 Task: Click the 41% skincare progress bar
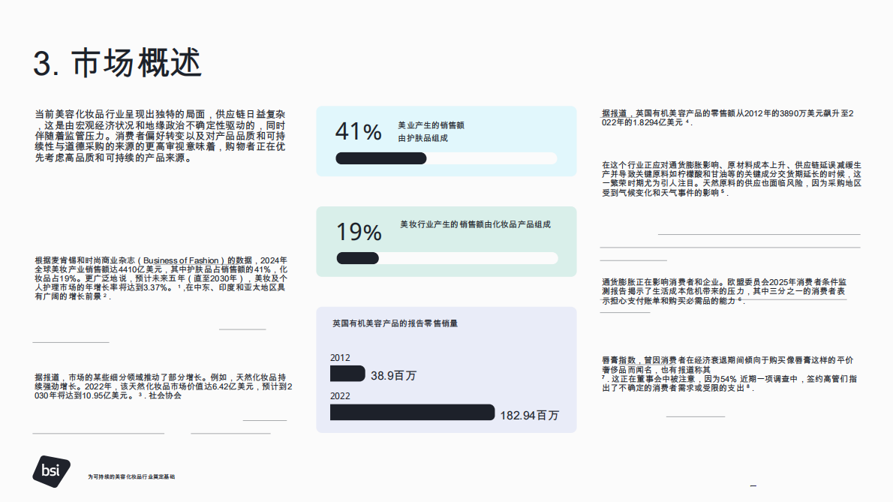(446, 158)
